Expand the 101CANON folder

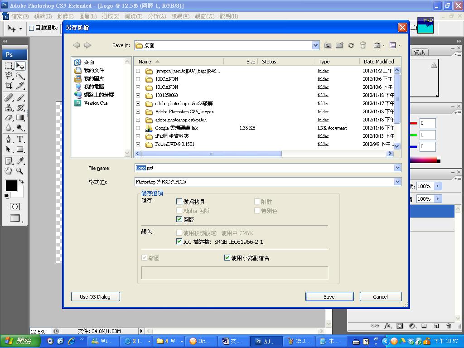point(138,87)
